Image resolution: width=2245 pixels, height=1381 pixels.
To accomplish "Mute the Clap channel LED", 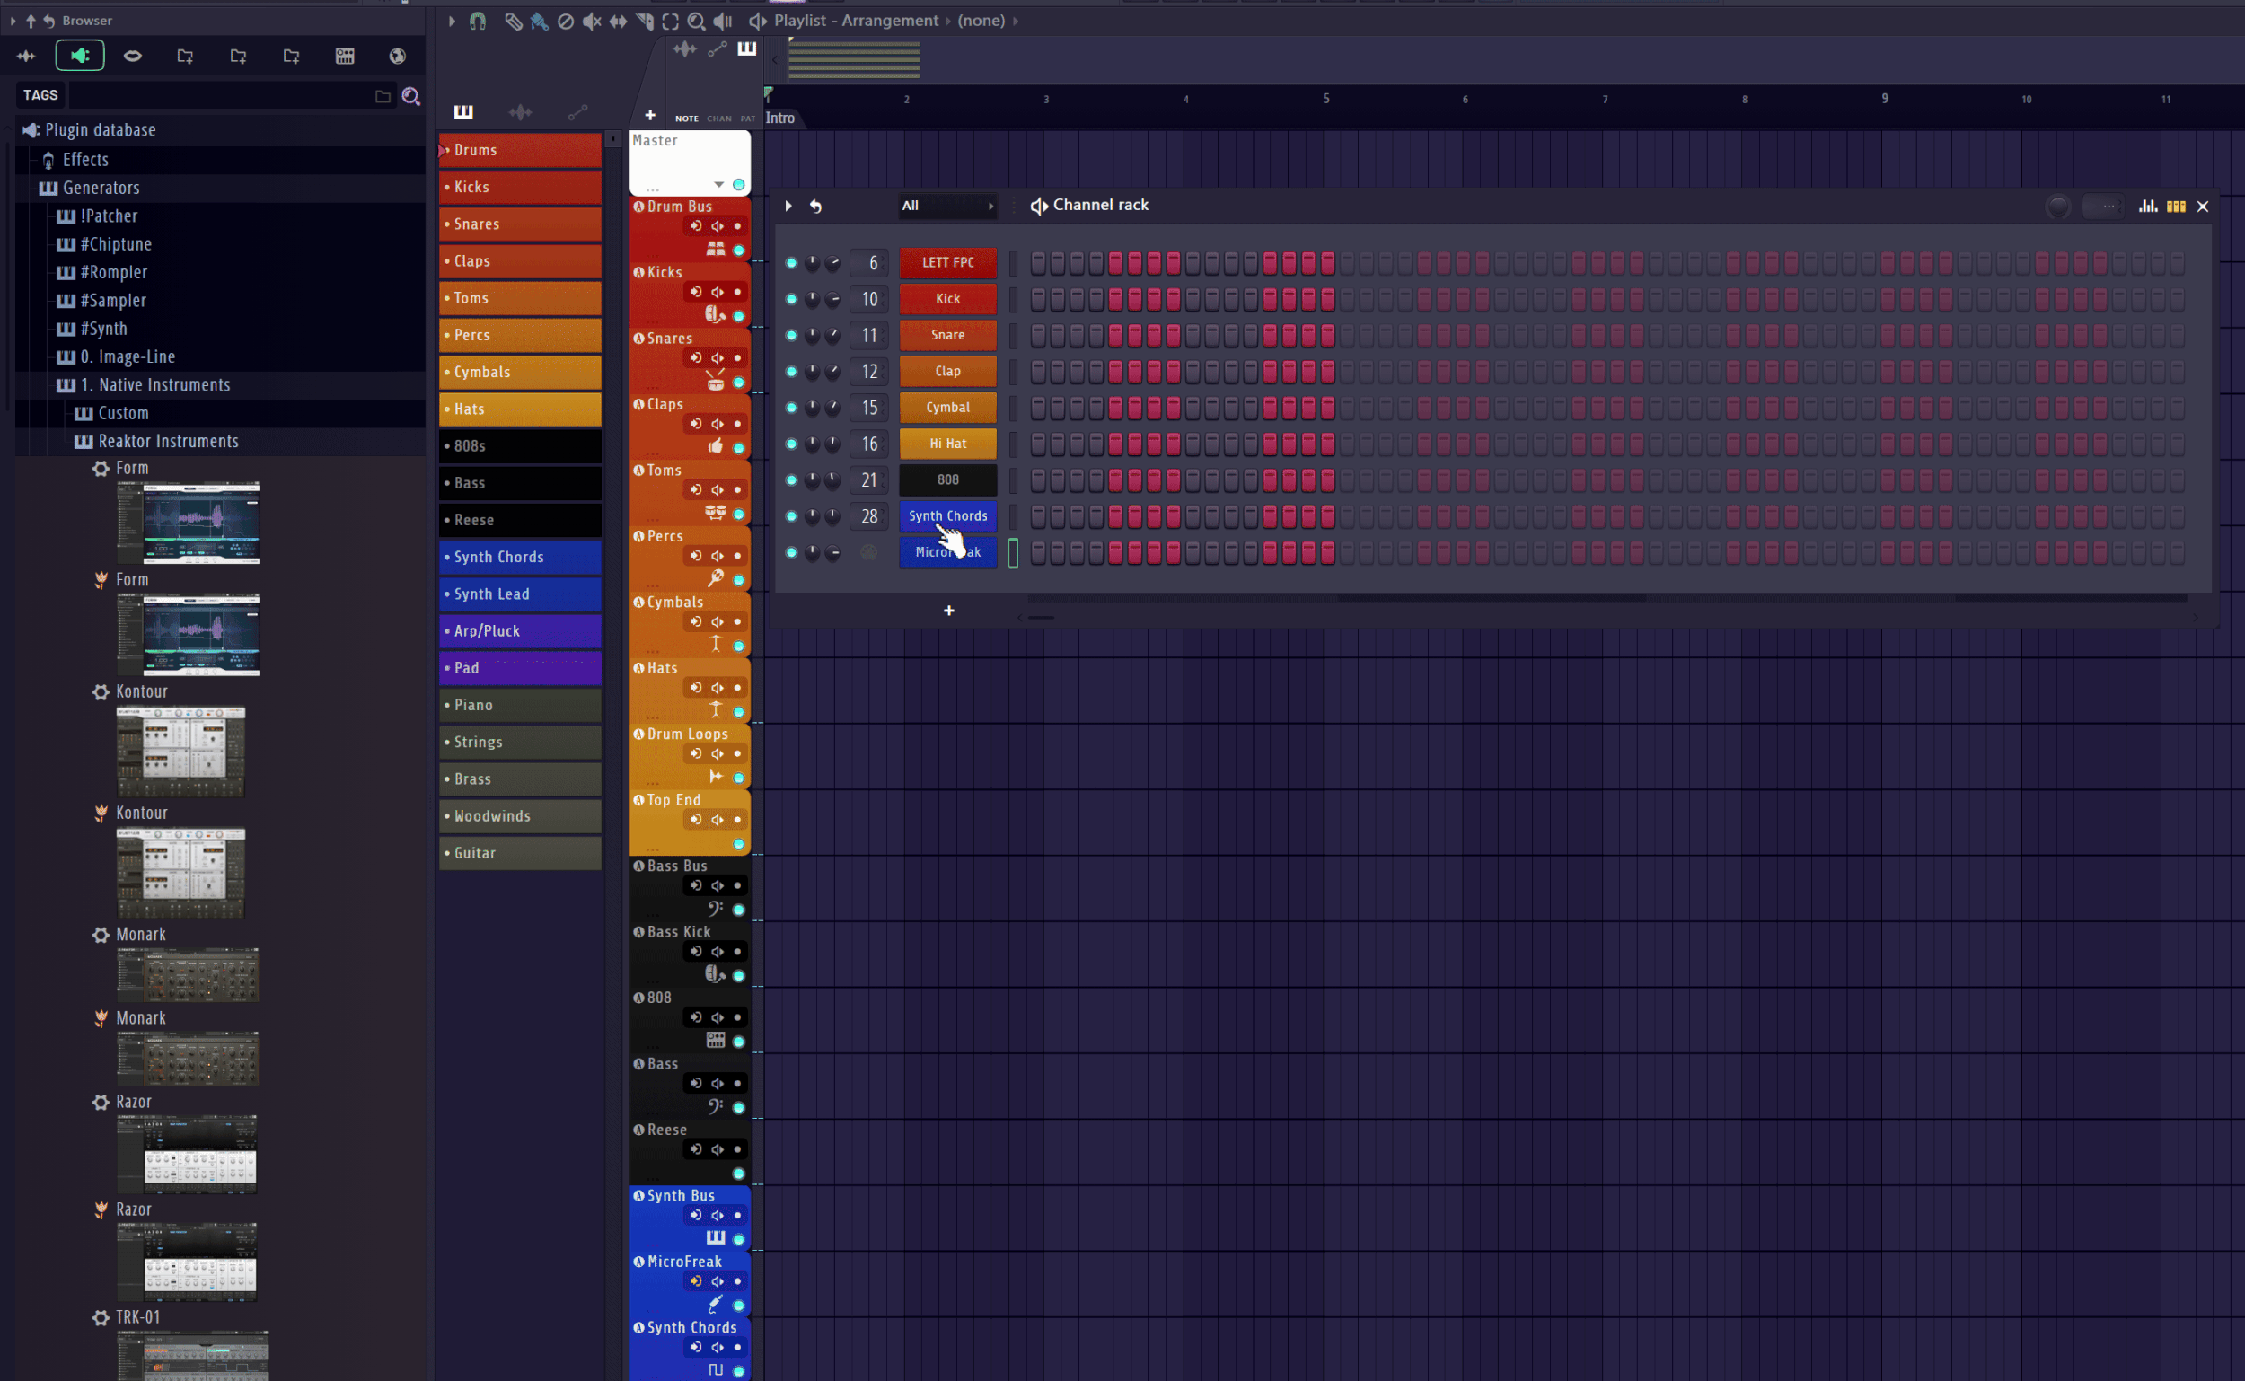I will pyautogui.click(x=791, y=372).
